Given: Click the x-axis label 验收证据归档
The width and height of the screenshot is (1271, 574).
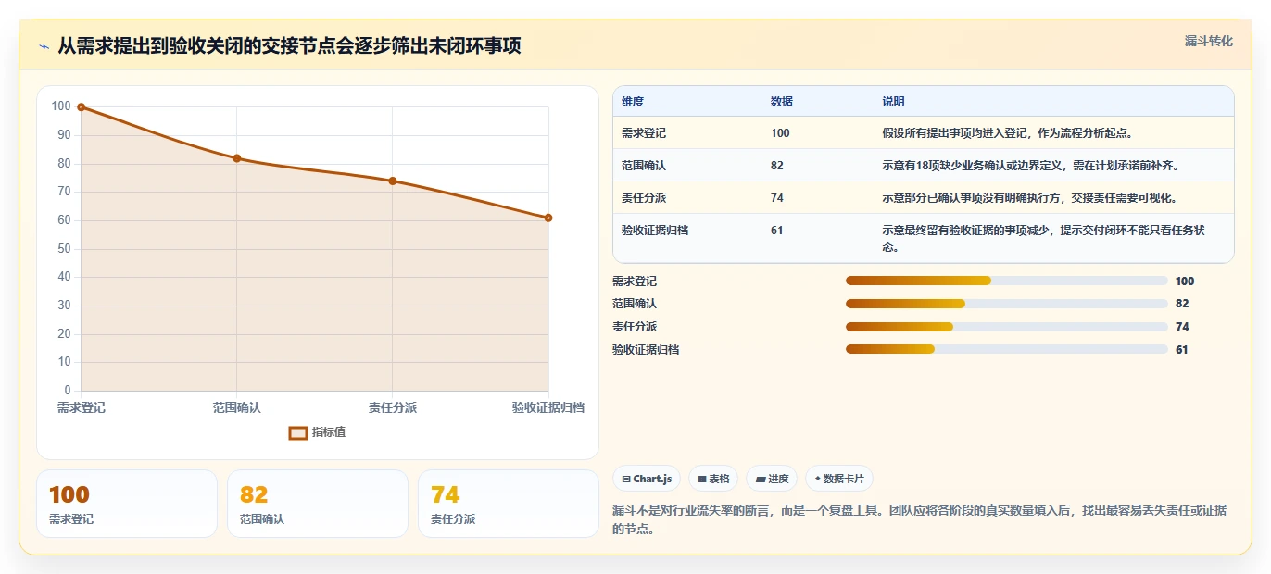Looking at the screenshot, I should (x=548, y=407).
